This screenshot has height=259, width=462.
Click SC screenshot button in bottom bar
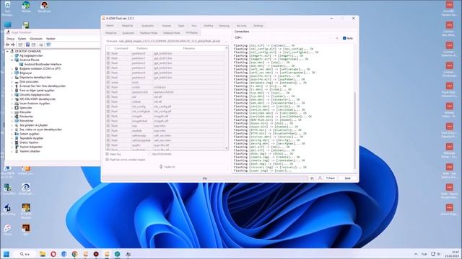point(312,178)
